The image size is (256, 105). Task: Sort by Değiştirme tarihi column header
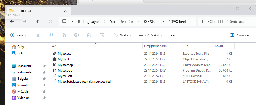point(156,46)
